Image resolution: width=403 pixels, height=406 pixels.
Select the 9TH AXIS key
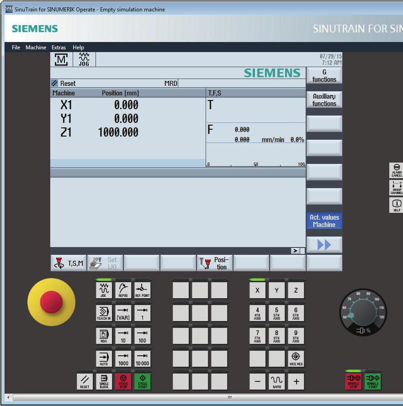296,336
